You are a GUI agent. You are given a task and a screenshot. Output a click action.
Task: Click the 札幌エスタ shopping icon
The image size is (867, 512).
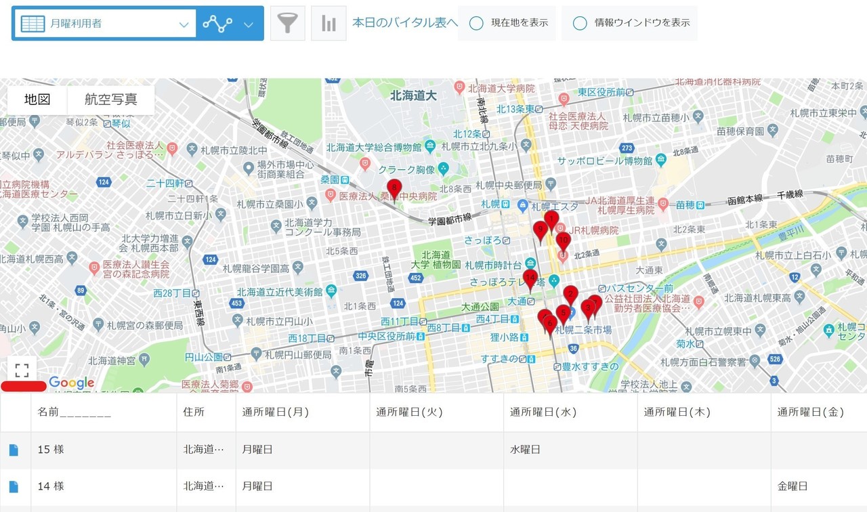tap(522, 206)
